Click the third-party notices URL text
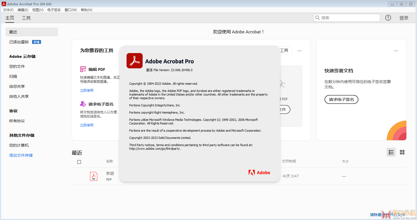Image resolution: width=417 pixels, height=220 pixels. click(155, 149)
